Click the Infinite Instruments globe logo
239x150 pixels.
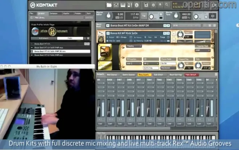[35, 31]
